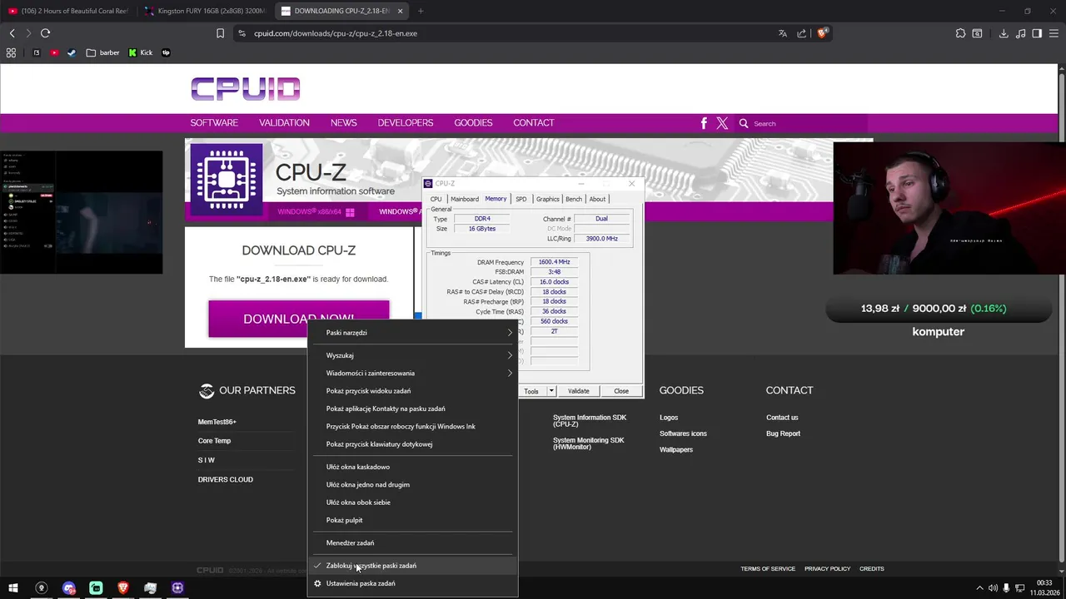The image size is (1066, 599).
Task: Click the browser address bar URL
Action: coord(336,33)
